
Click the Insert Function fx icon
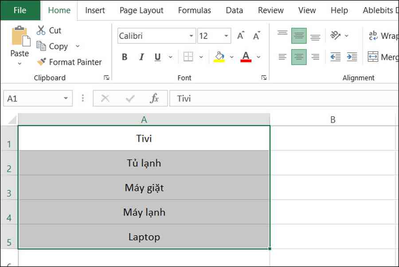(154, 98)
